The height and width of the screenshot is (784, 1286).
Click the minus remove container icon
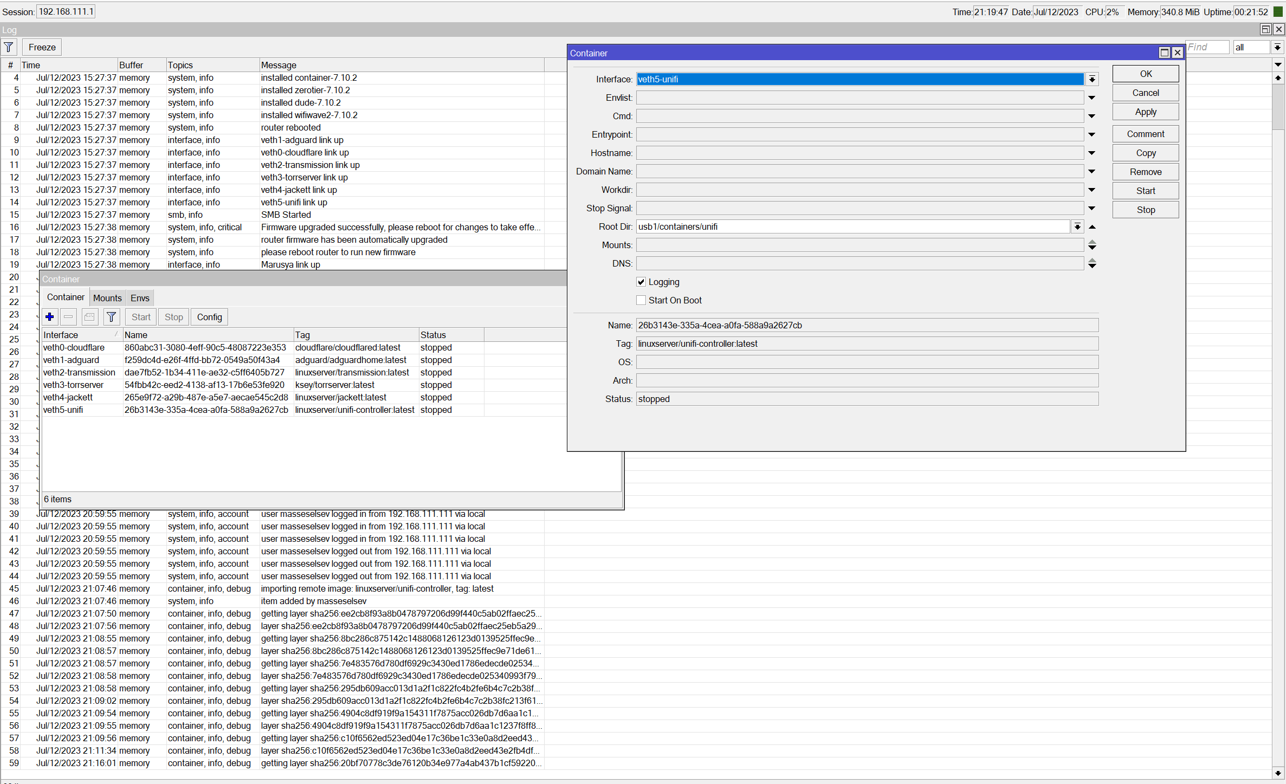coord(68,317)
